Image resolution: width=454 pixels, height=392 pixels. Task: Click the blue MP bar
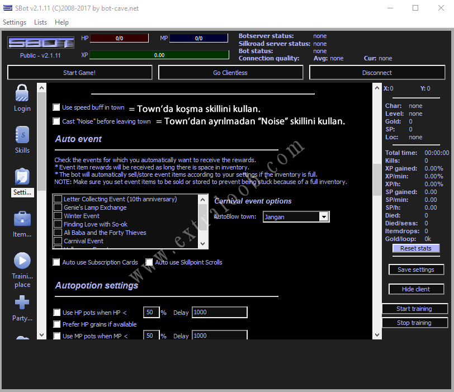198,38
